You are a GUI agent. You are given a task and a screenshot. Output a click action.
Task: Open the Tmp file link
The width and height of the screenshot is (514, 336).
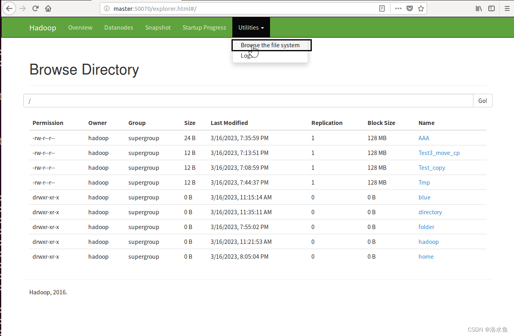pyautogui.click(x=424, y=183)
